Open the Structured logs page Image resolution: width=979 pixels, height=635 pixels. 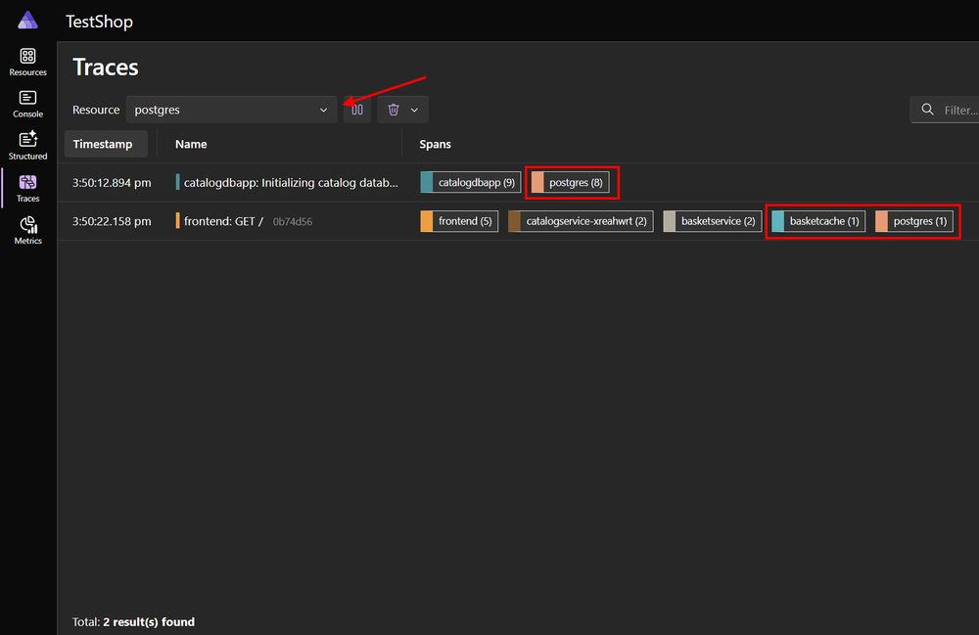pos(27,146)
